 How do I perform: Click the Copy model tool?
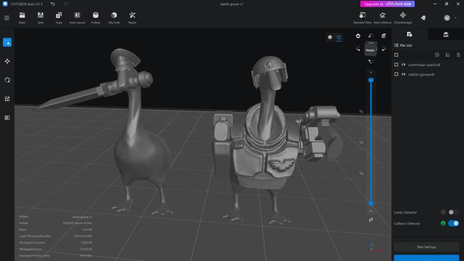pos(59,18)
